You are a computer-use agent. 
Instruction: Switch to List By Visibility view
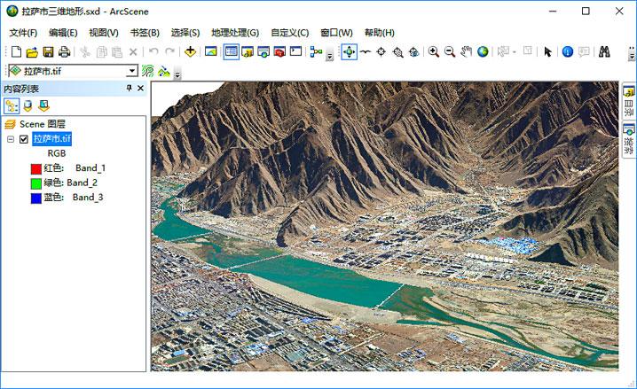[x=43, y=106]
